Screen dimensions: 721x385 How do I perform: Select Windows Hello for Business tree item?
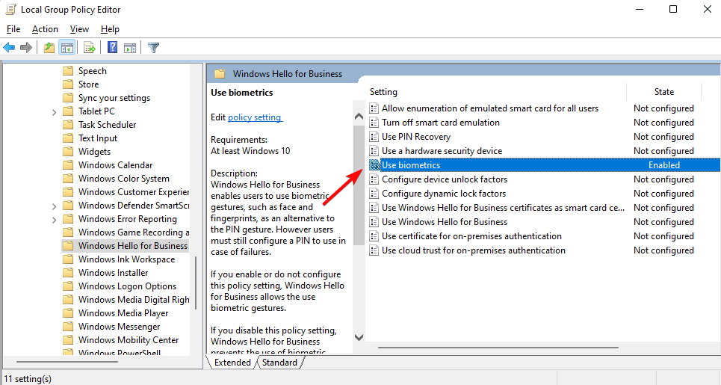pos(133,246)
